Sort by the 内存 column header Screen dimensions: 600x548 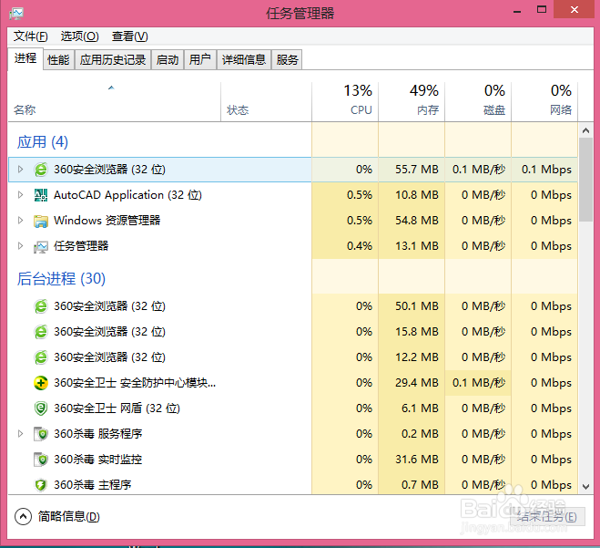point(412,101)
